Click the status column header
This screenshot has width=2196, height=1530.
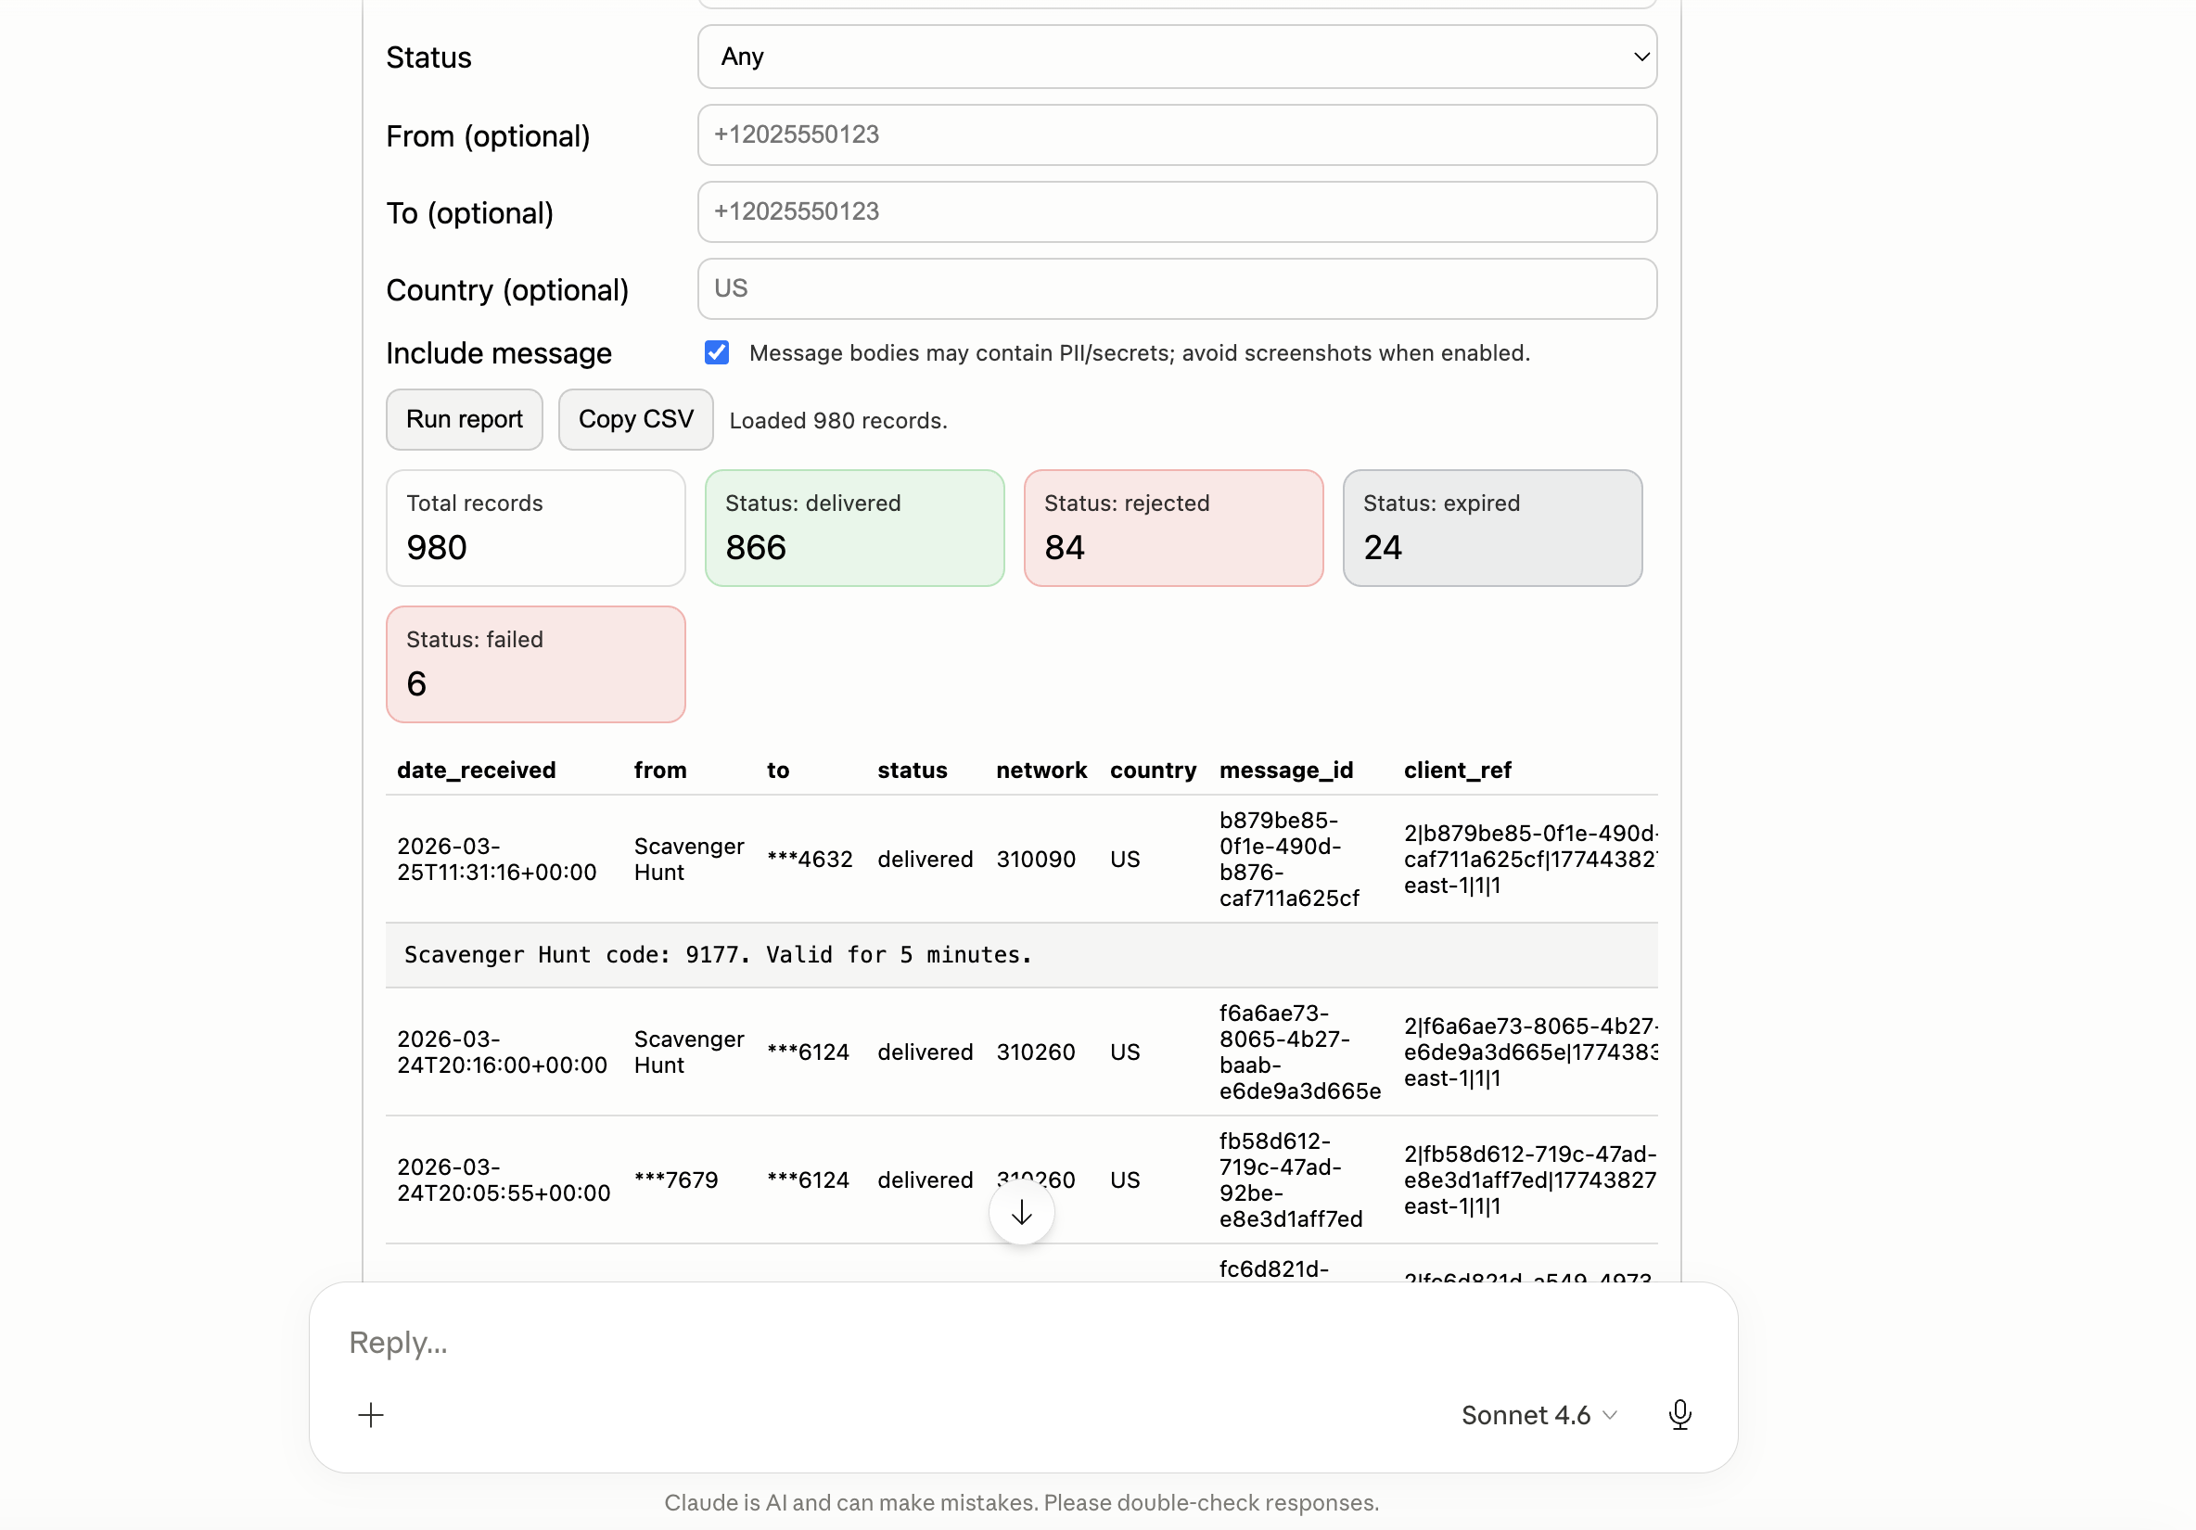coord(912,770)
